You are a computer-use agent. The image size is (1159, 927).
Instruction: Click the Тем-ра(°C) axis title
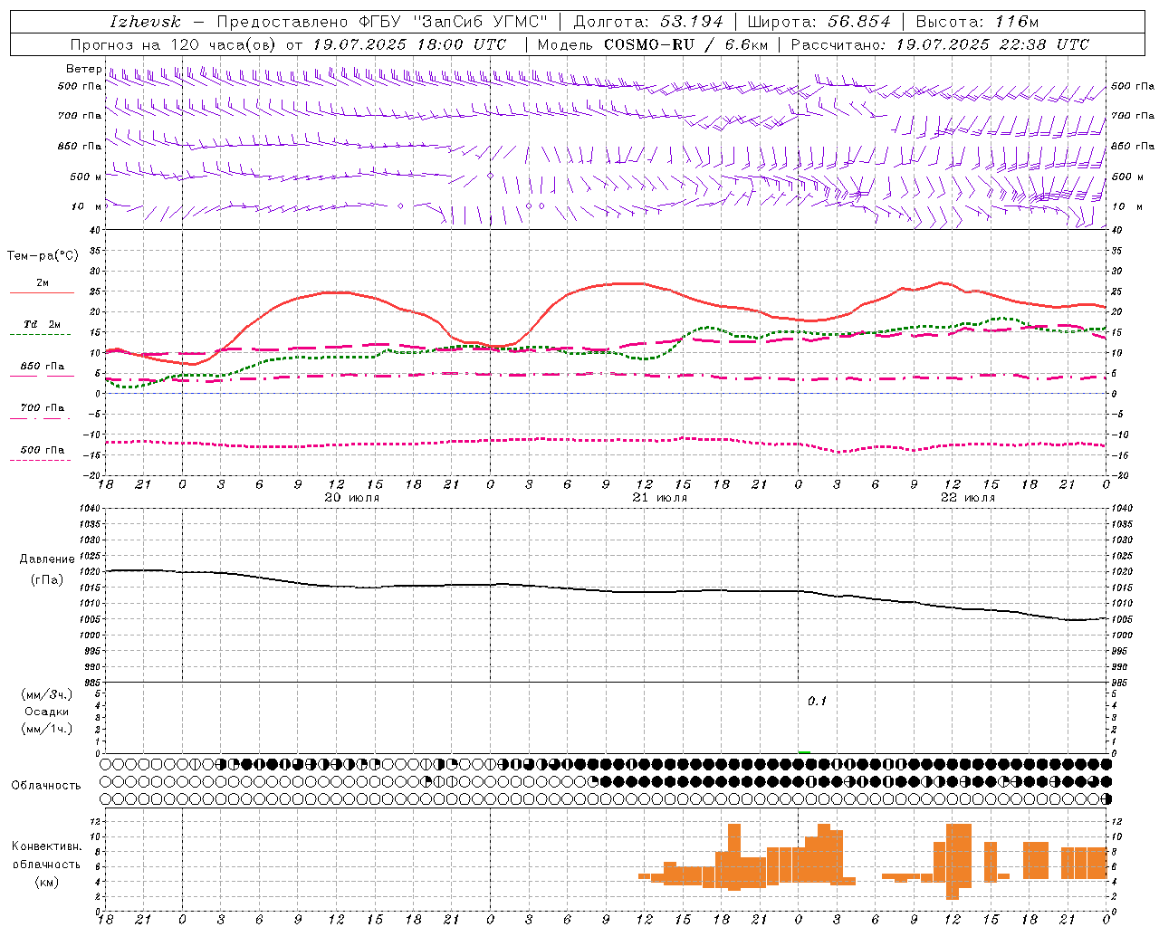(x=43, y=256)
